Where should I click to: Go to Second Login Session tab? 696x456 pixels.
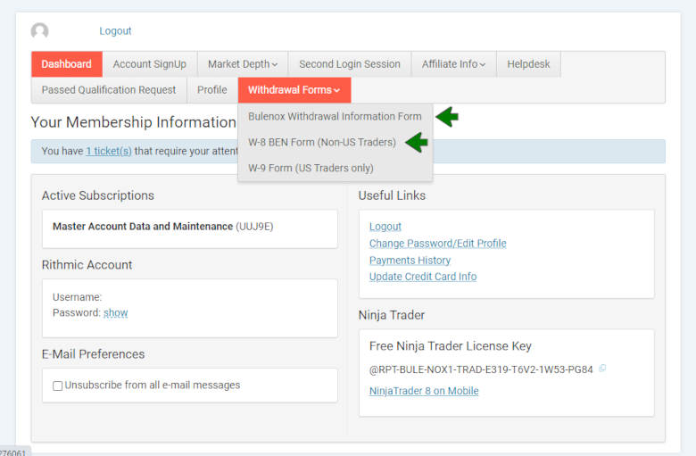pyautogui.click(x=349, y=64)
